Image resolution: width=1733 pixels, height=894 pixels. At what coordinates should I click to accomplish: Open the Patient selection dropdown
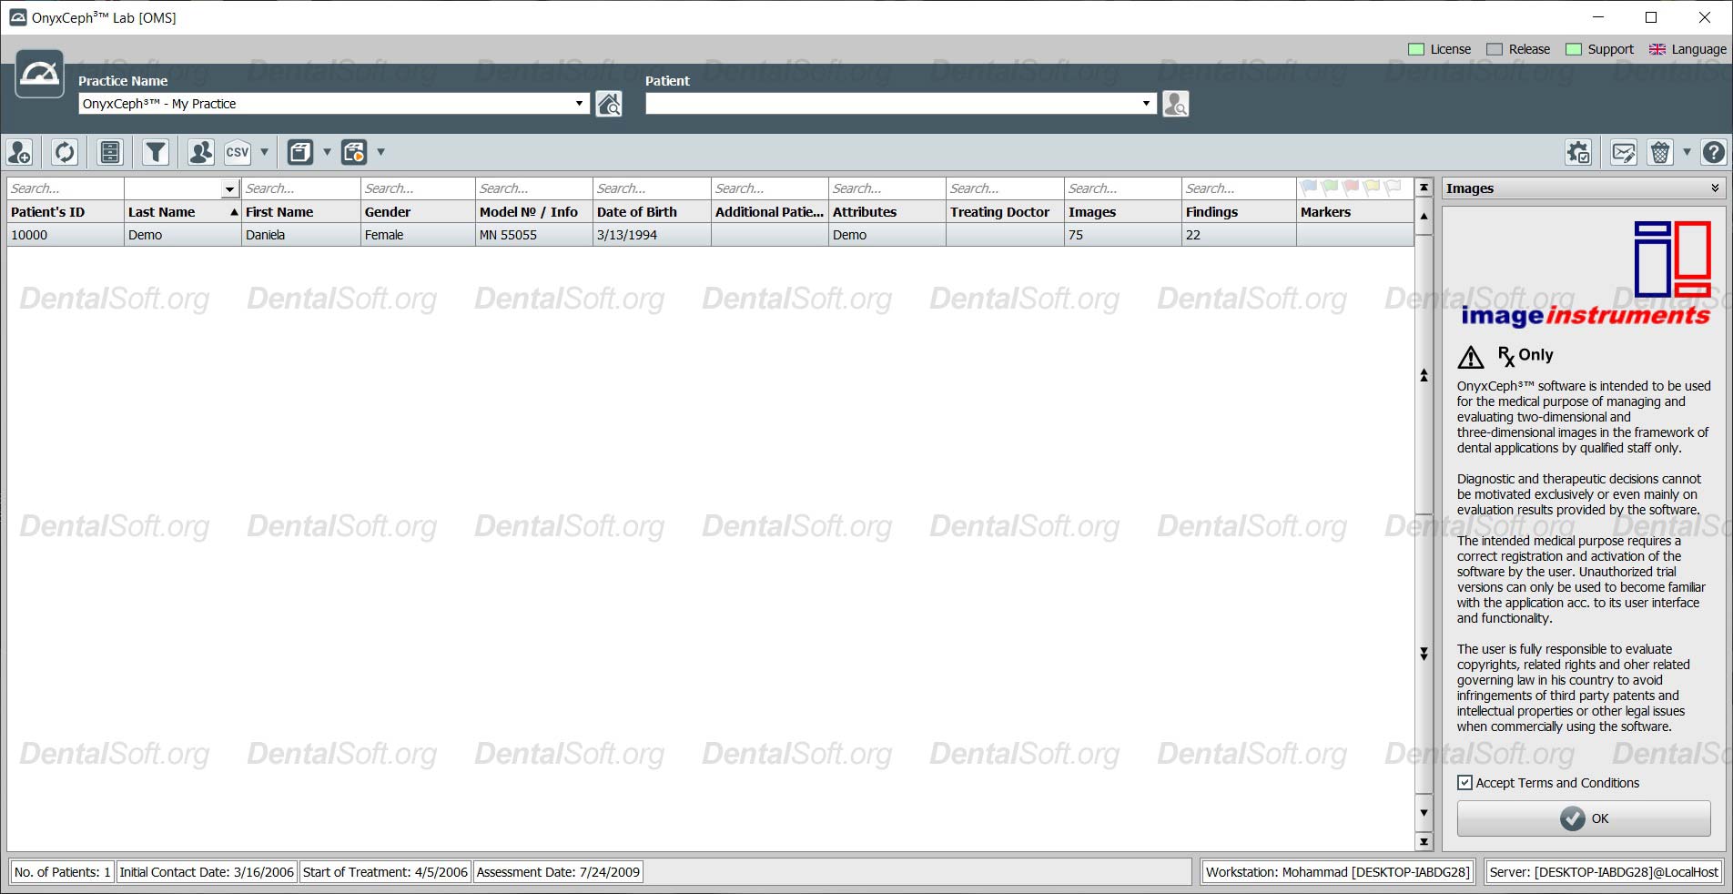point(1146,103)
